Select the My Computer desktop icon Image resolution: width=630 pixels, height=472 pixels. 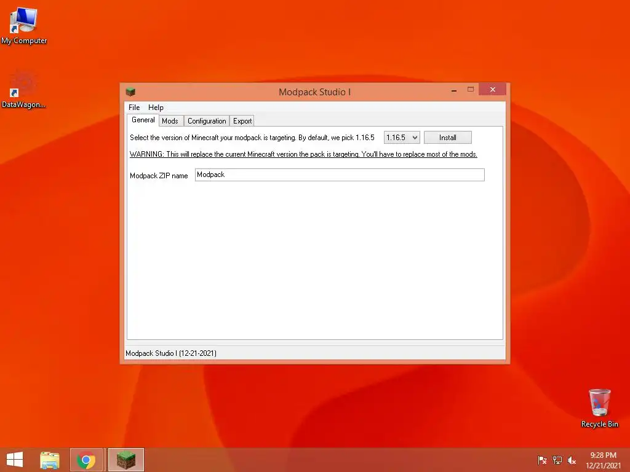pos(24,26)
